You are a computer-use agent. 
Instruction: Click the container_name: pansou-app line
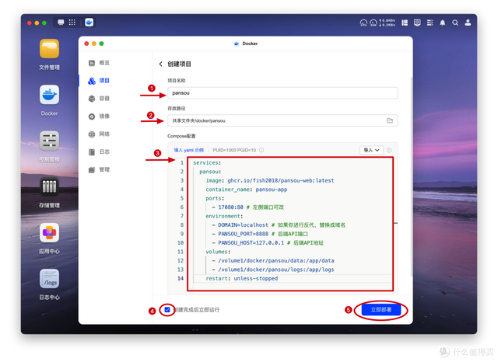(x=247, y=190)
